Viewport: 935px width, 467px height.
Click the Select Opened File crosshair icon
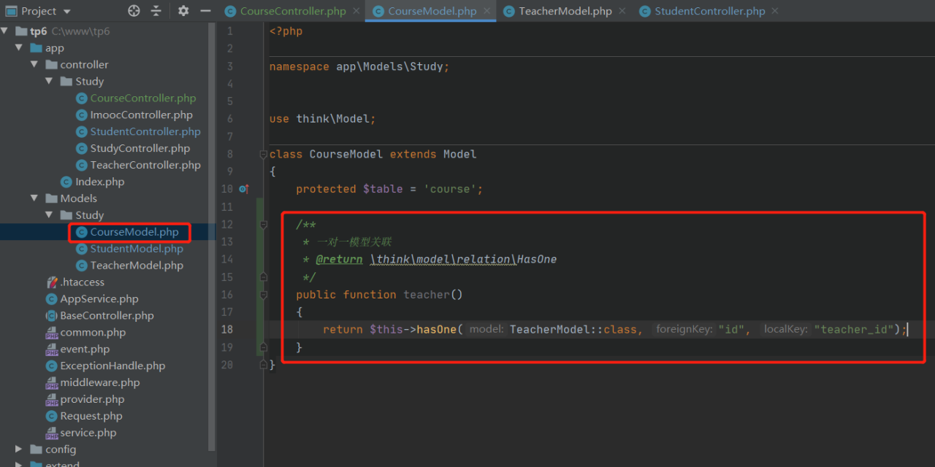134,11
